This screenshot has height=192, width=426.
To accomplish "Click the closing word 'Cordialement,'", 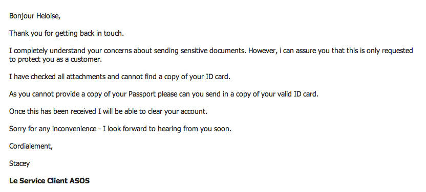I will pyautogui.click(x=31, y=146).
